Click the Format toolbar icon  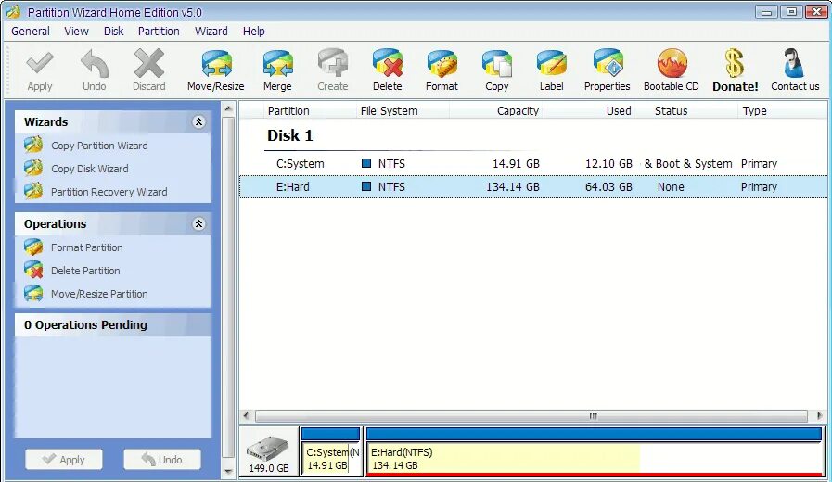[442, 70]
